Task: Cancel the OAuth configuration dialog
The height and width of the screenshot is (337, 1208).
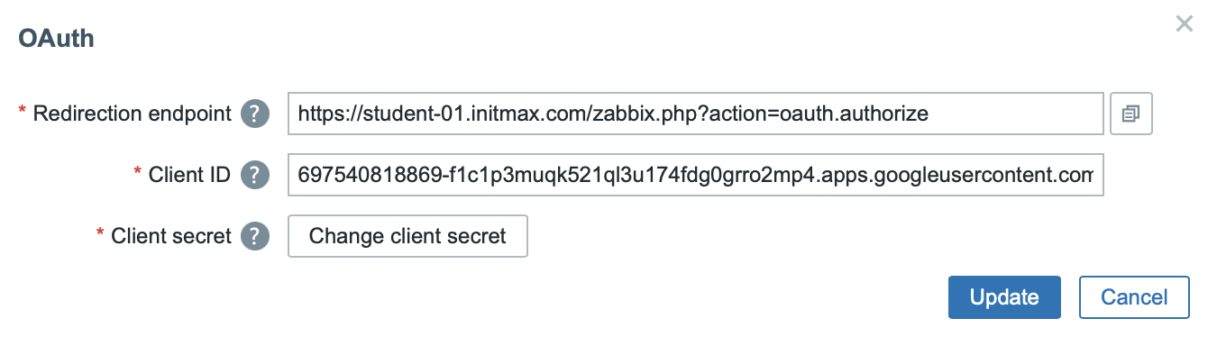Action: click(x=1134, y=297)
